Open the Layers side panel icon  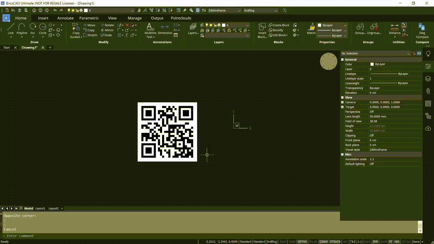pyautogui.click(x=428, y=79)
